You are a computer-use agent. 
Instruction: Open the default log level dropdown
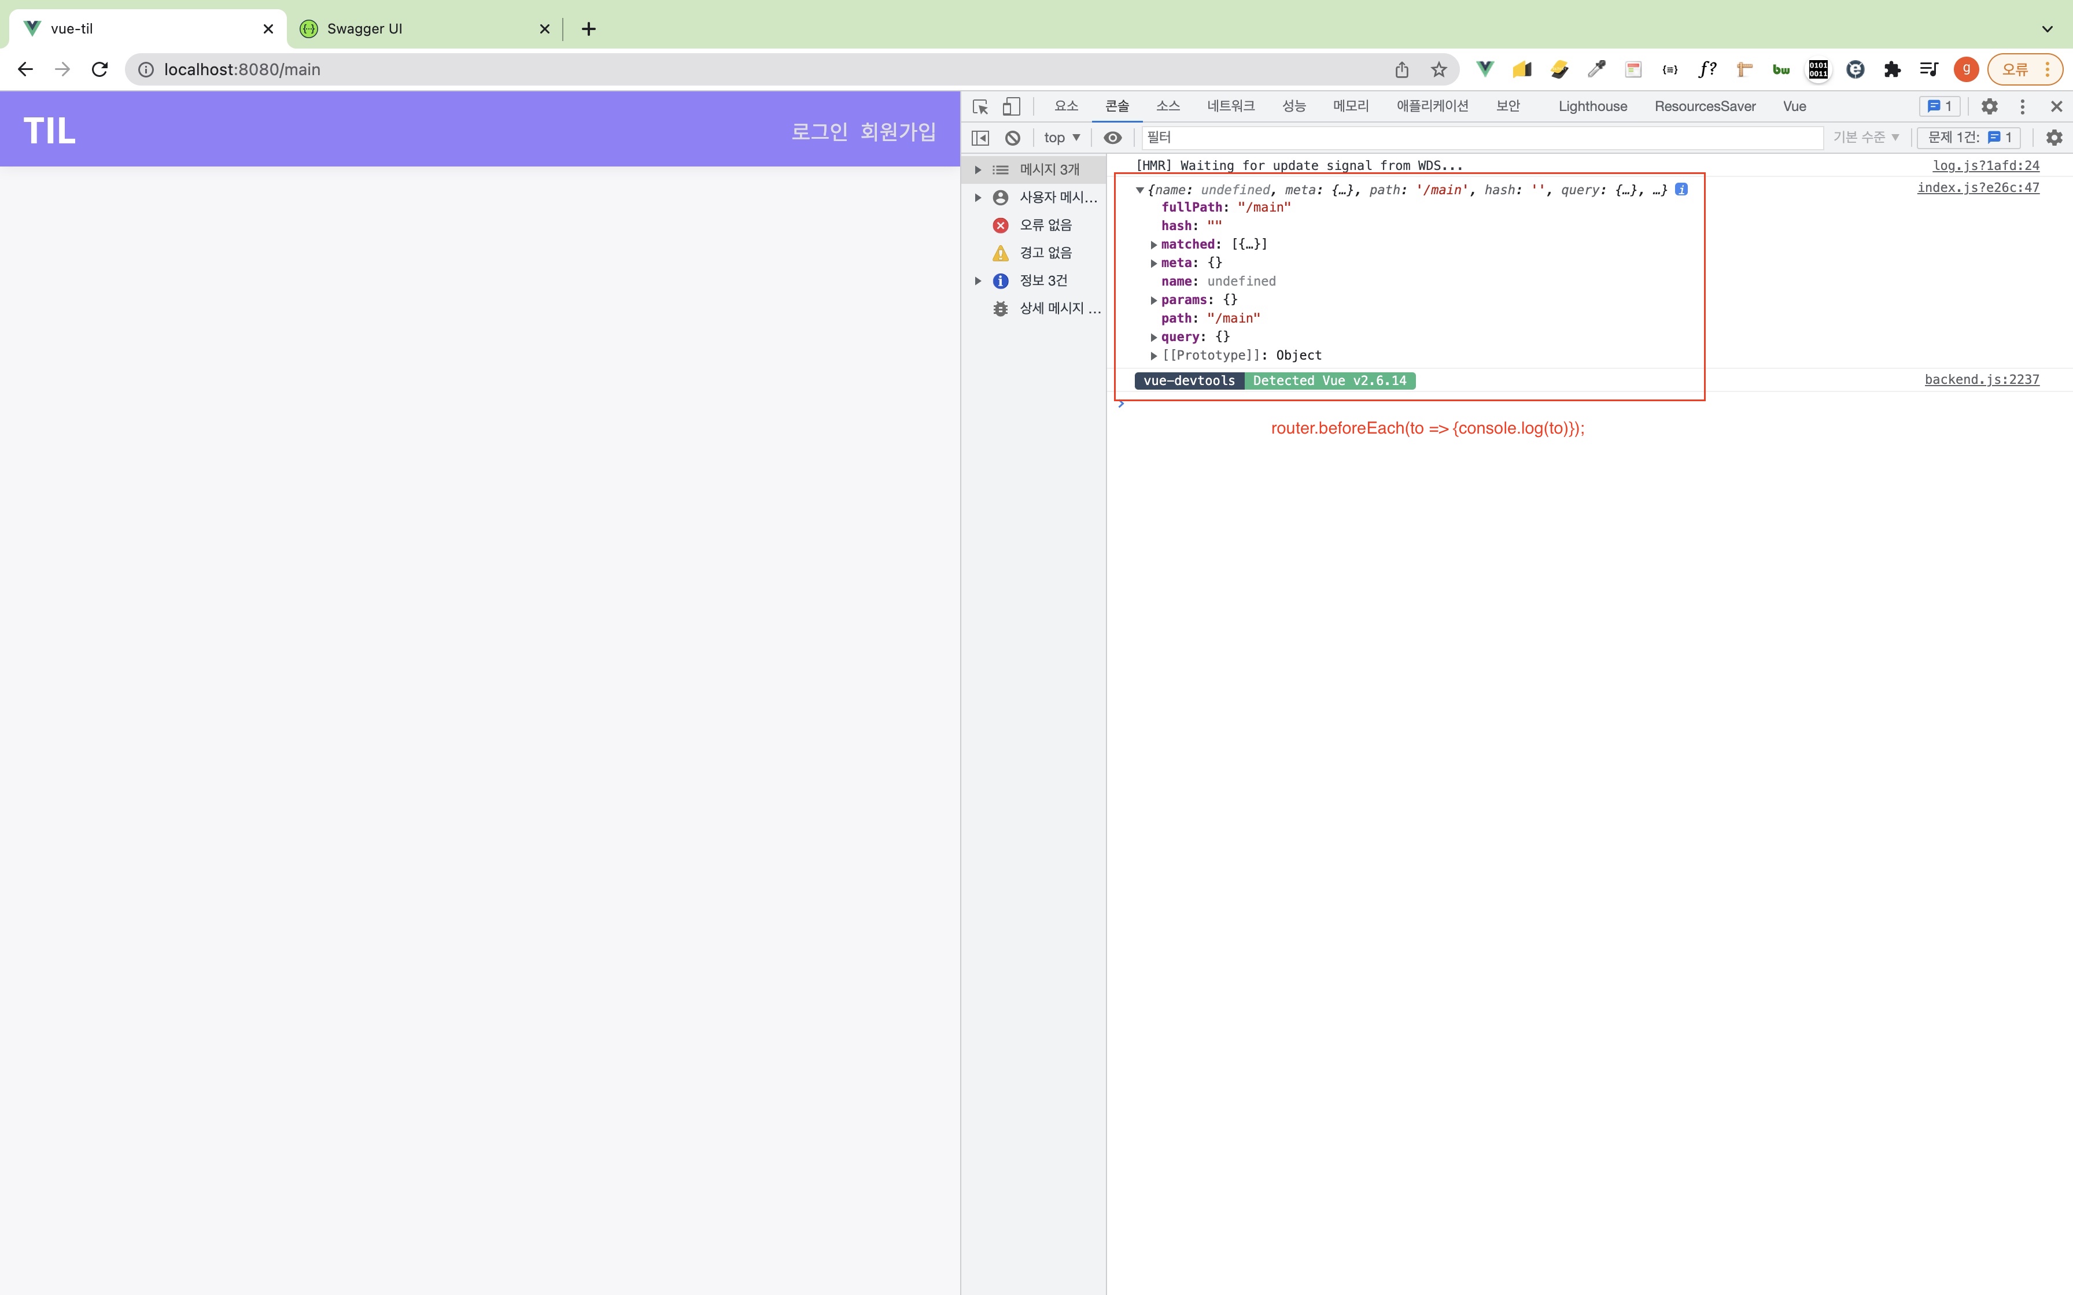1866,137
